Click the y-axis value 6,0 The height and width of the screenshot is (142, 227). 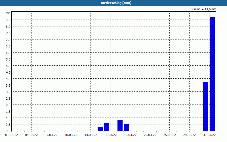(8, 53)
